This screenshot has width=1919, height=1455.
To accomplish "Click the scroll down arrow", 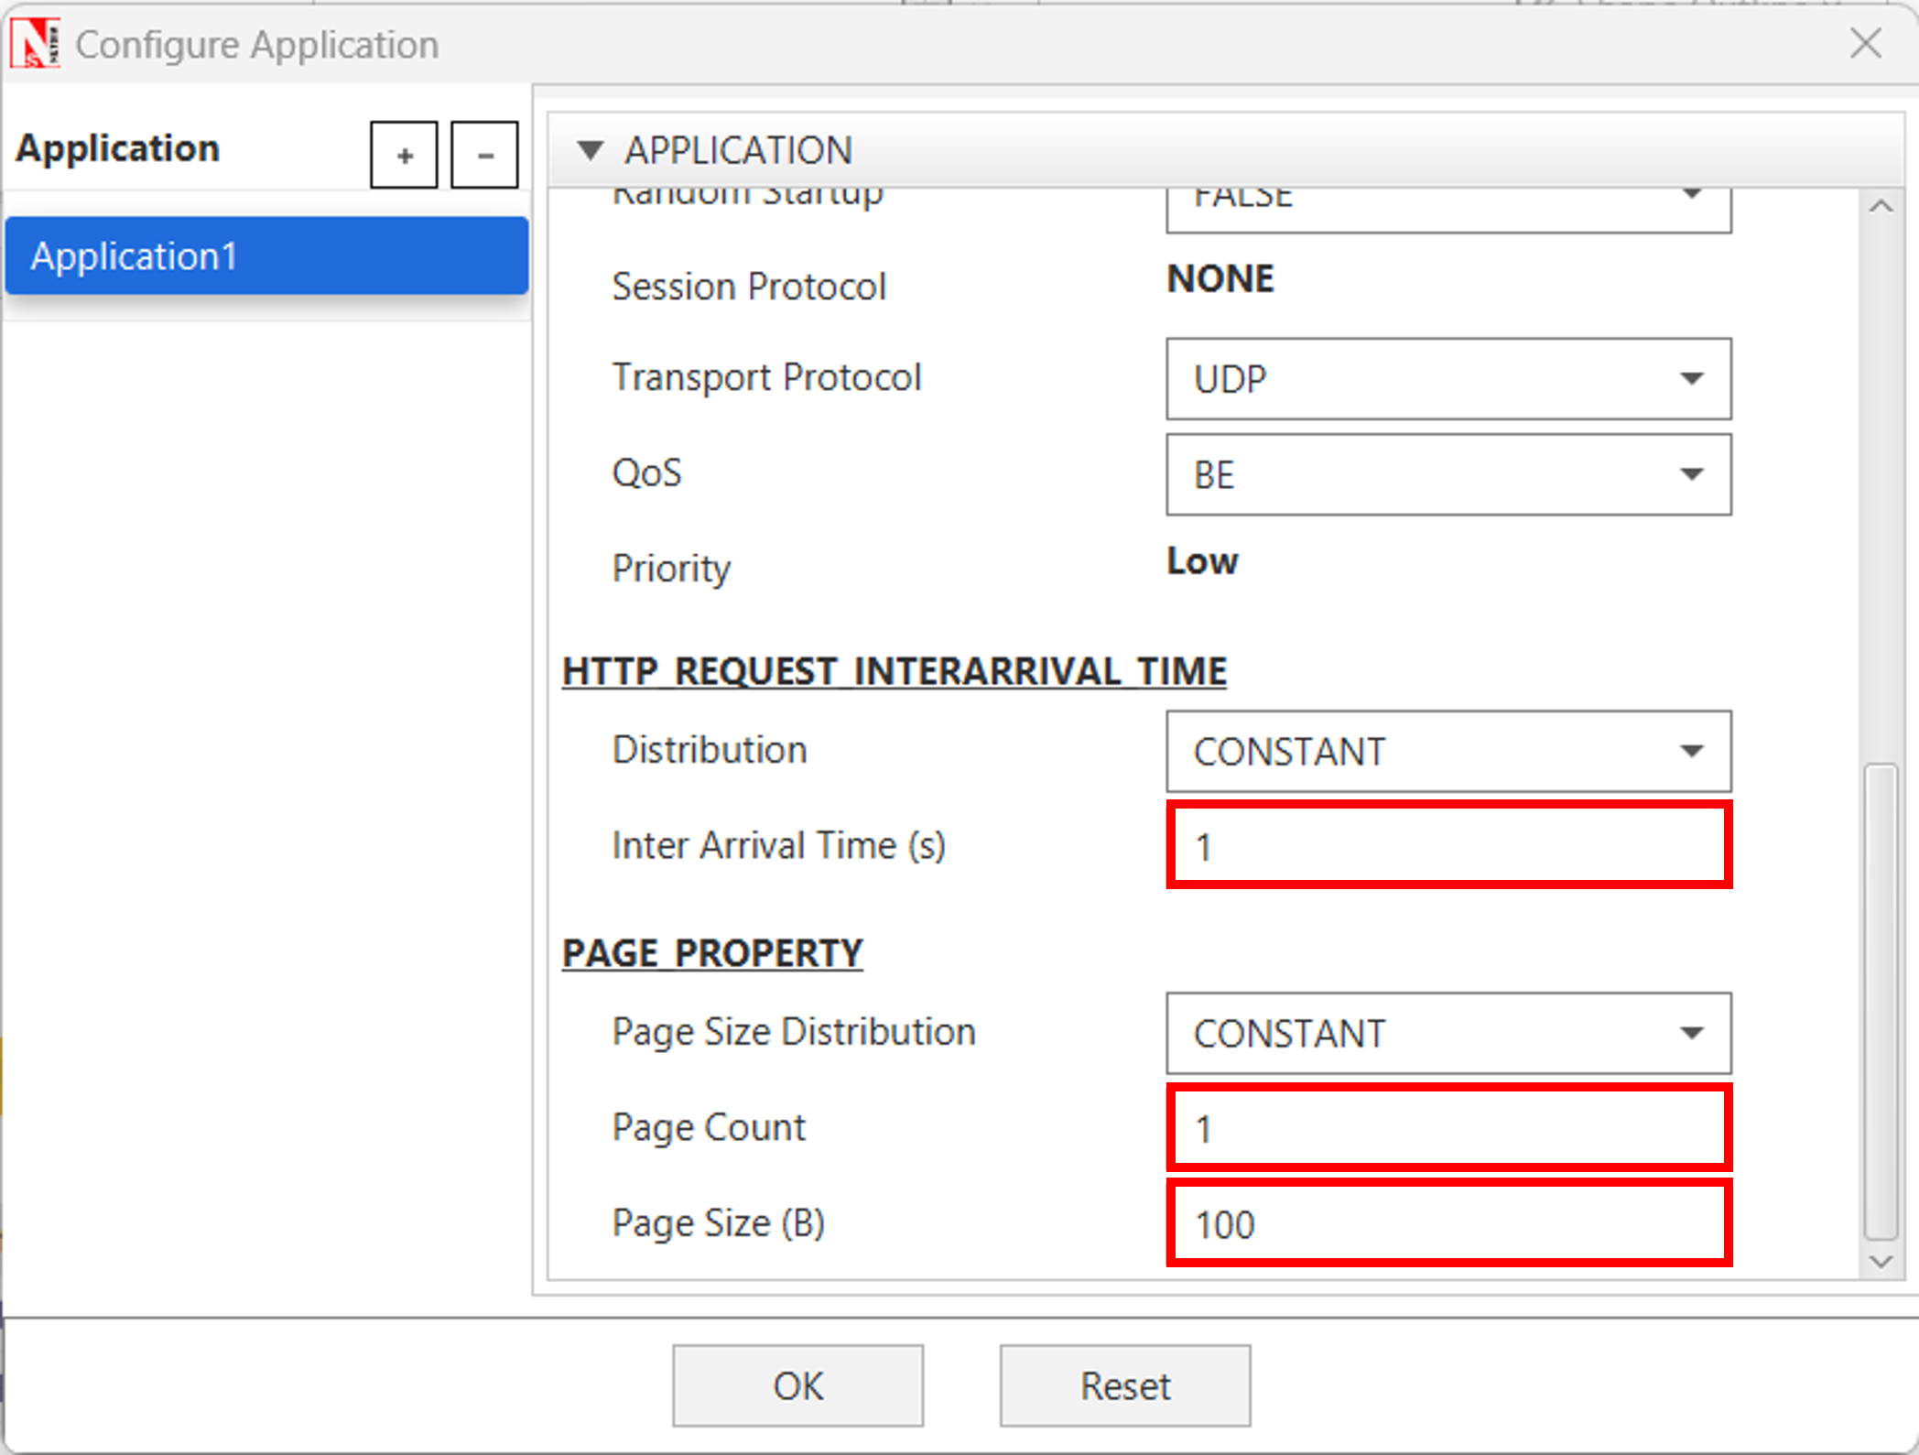I will tap(1881, 1262).
